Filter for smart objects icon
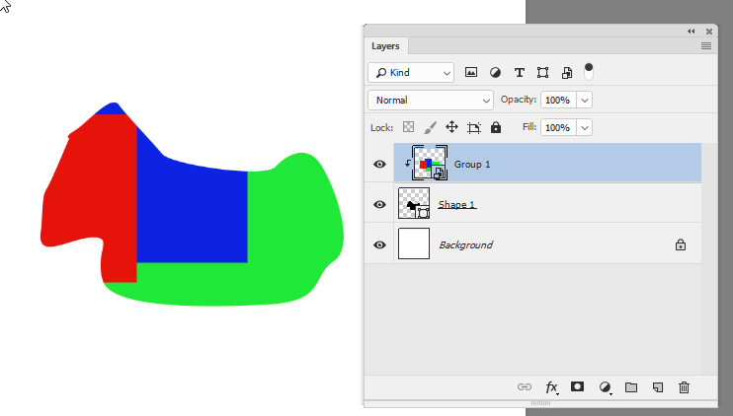 (x=567, y=72)
